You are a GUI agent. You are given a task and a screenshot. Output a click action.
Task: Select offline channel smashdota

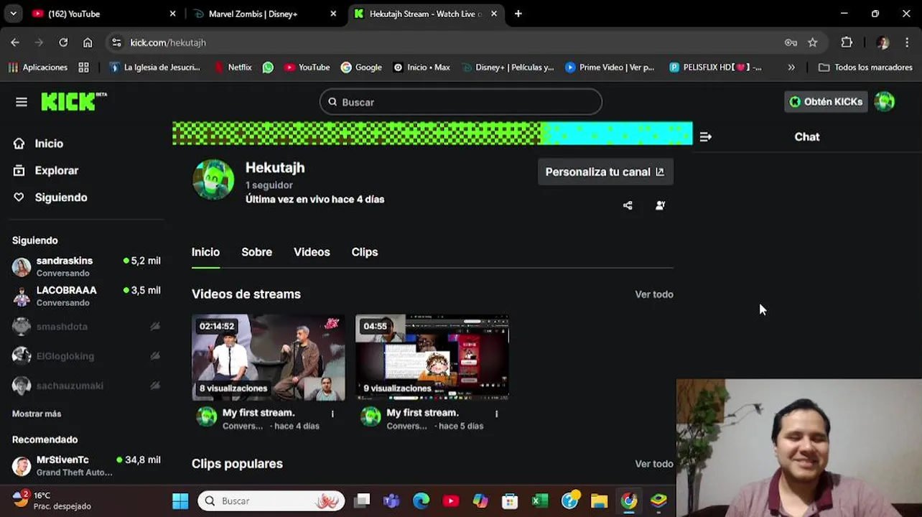86,327
